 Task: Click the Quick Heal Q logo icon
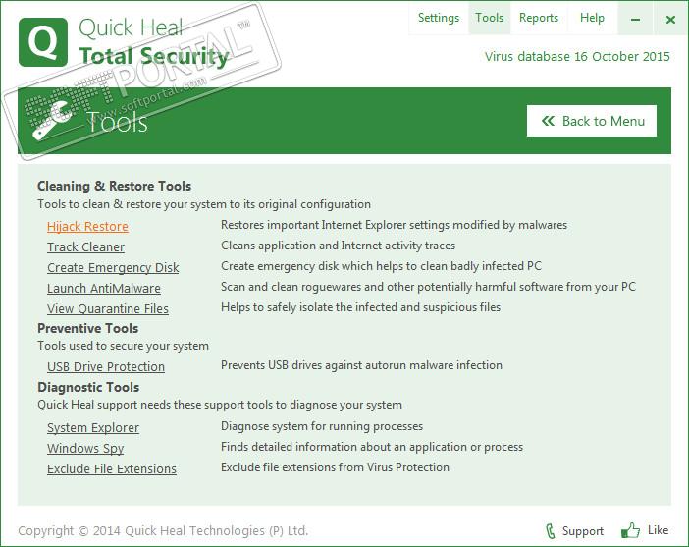click(43, 42)
